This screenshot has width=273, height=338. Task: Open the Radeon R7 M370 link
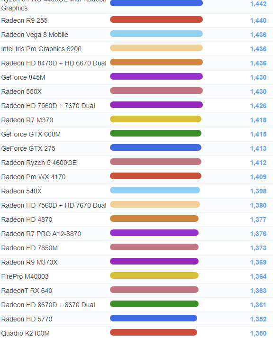click(27, 120)
